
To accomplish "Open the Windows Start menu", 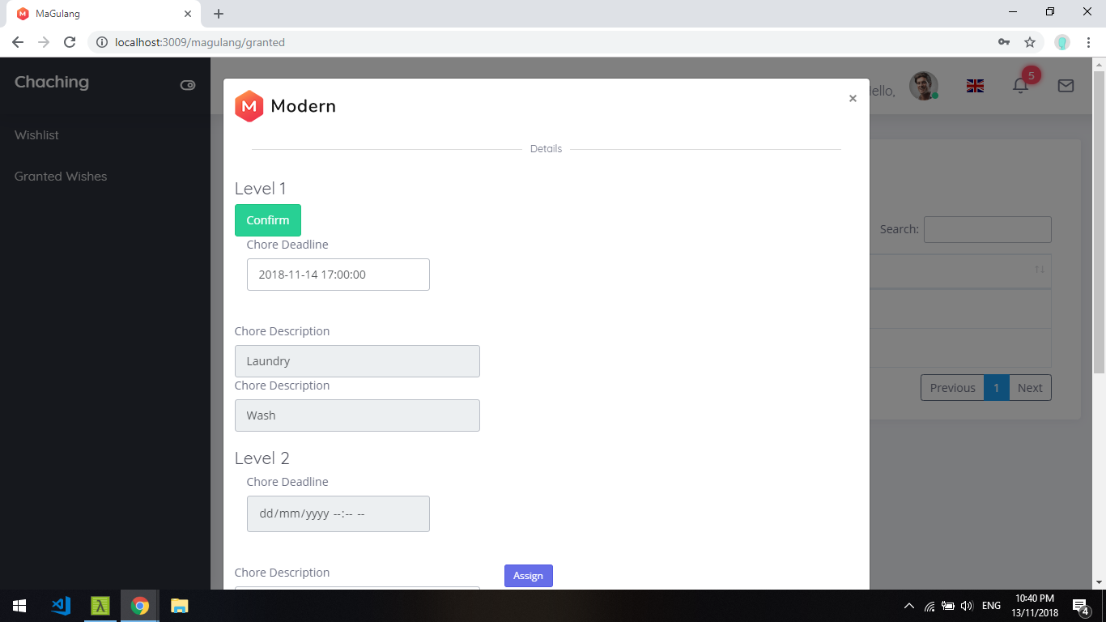I will click(19, 606).
